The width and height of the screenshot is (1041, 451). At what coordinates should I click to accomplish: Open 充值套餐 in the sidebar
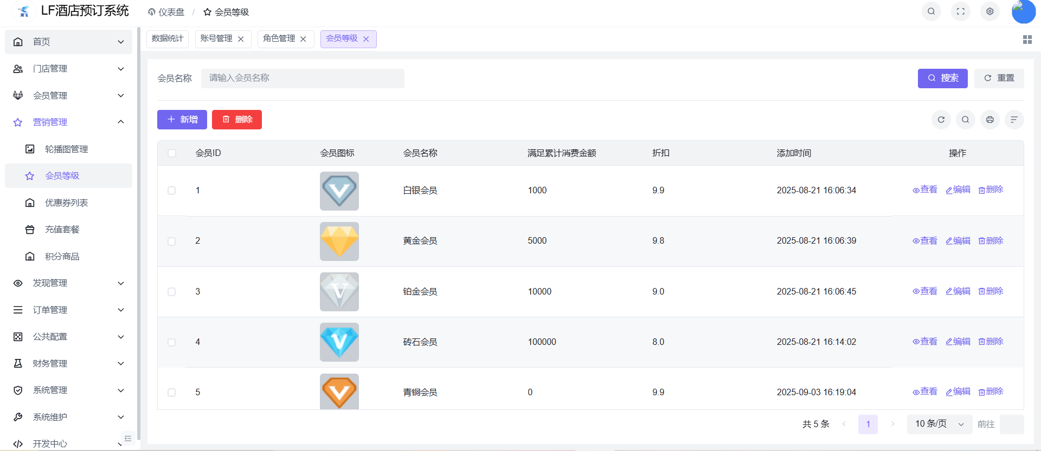(x=68, y=230)
